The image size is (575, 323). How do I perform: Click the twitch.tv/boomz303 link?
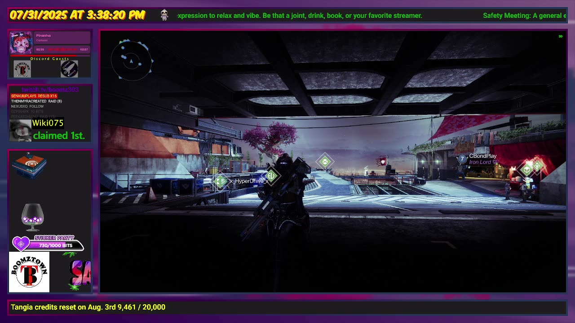50,90
